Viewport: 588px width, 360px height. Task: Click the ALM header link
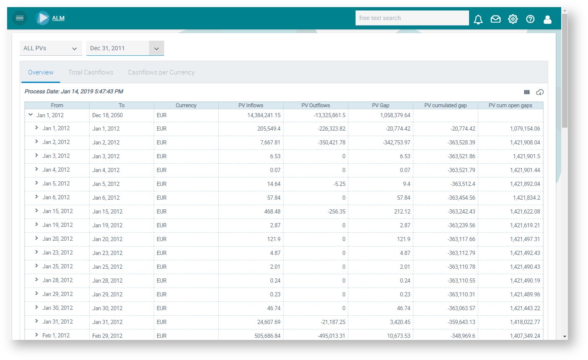click(58, 18)
